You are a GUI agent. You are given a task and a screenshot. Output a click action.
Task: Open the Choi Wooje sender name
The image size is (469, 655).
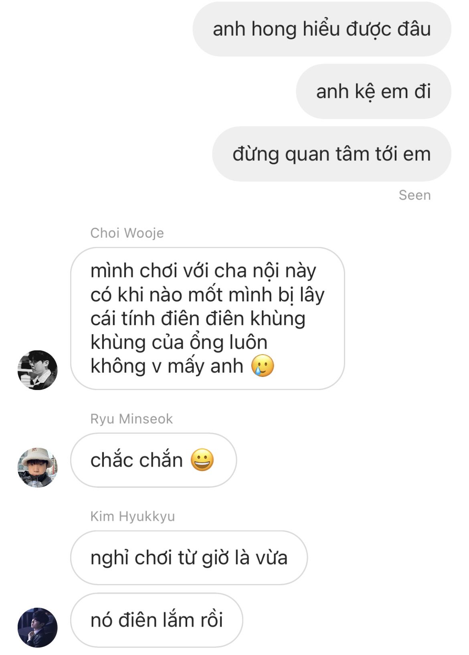pyautogui.click(x=127, y=233)
